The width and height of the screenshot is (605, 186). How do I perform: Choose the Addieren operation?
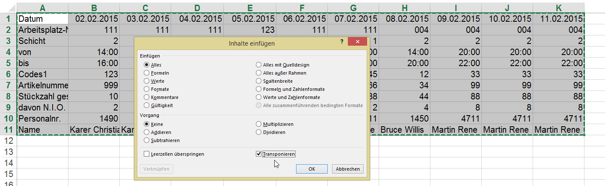(x=147, y=132)
